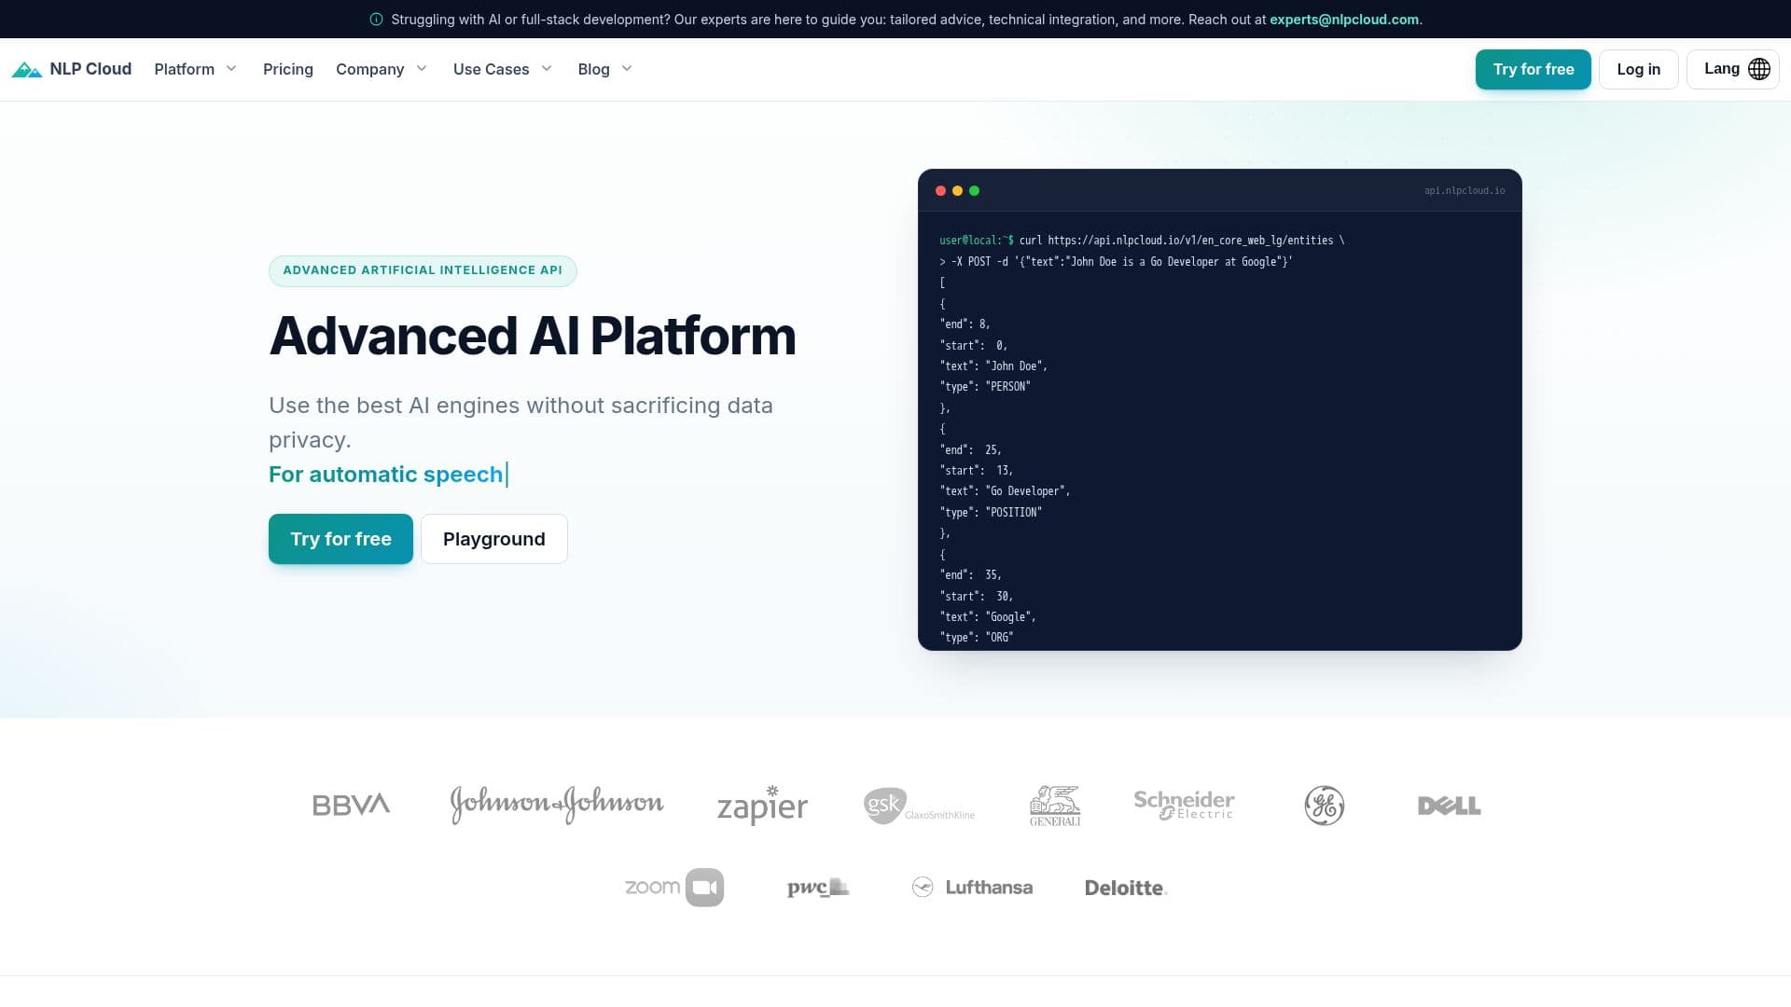This screenshot has width=1791, height=1007.
Task: Click the hero Try for free button
Action: 340,539
